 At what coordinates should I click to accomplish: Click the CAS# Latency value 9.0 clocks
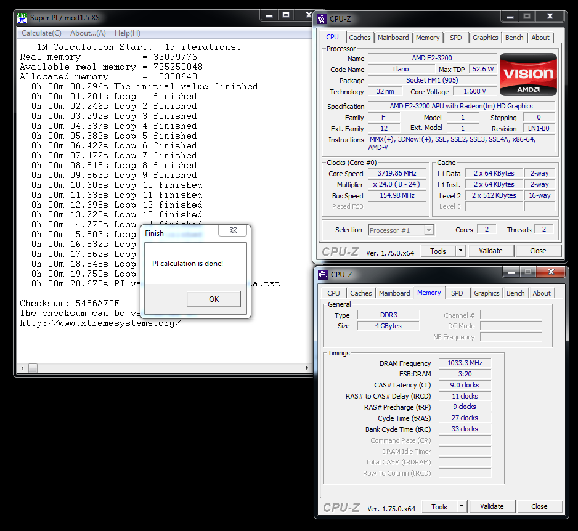click(x=465, y=385)
